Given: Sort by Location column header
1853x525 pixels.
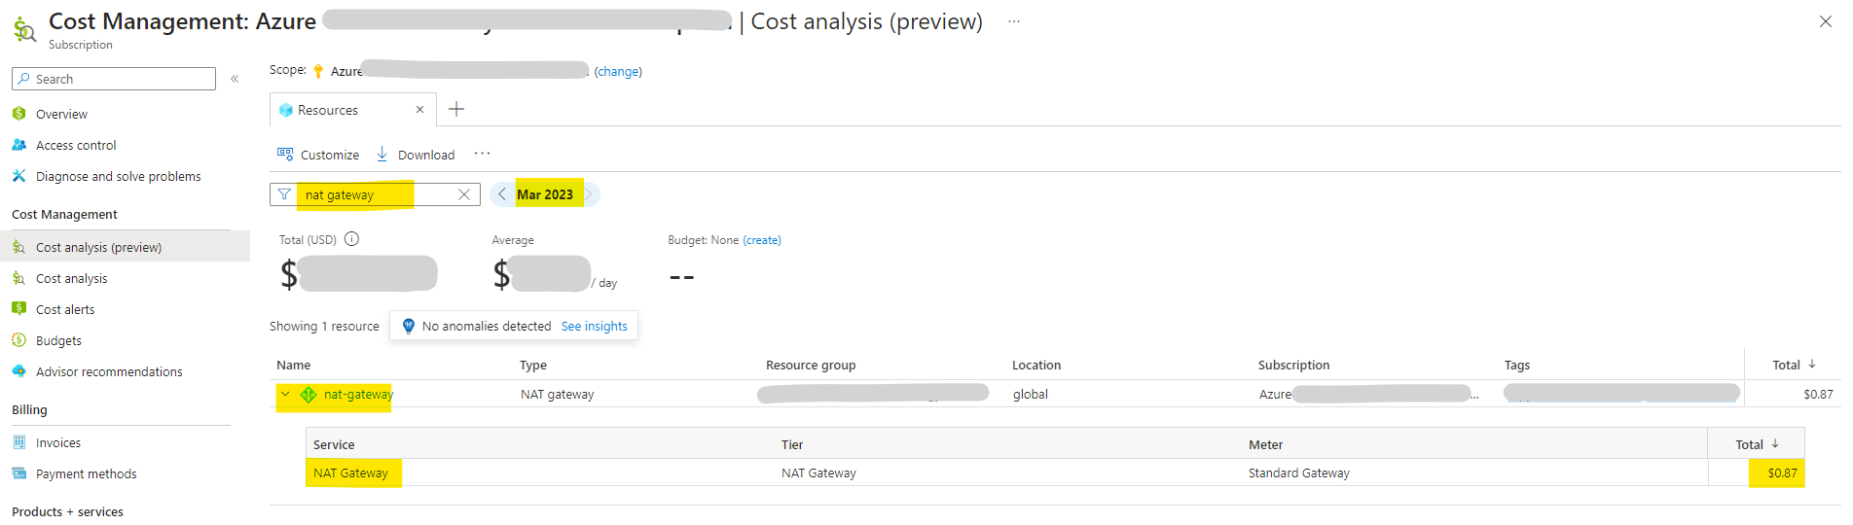Looking at the screenshot, I should (1036, 366).
